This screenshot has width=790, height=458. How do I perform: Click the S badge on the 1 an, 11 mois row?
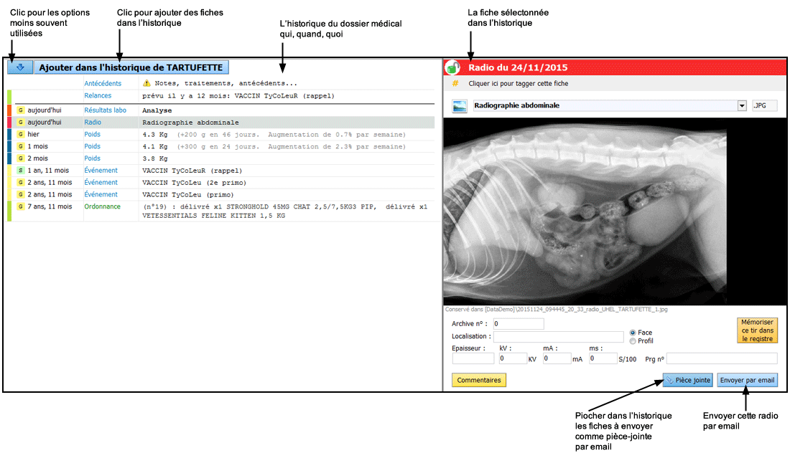(21, 171)
